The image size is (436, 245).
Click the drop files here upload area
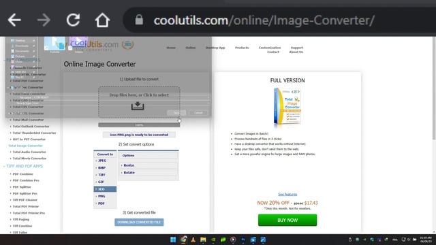tap(139, 102)
